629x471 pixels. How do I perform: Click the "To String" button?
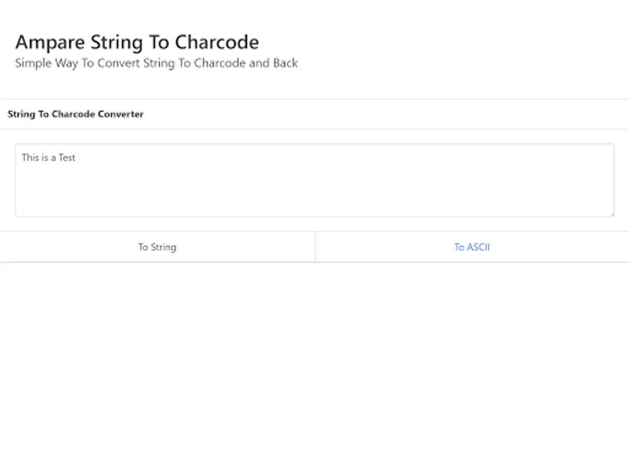[157, 247]
